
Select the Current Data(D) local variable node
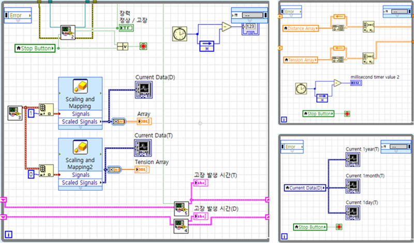[x=304, y=187]
